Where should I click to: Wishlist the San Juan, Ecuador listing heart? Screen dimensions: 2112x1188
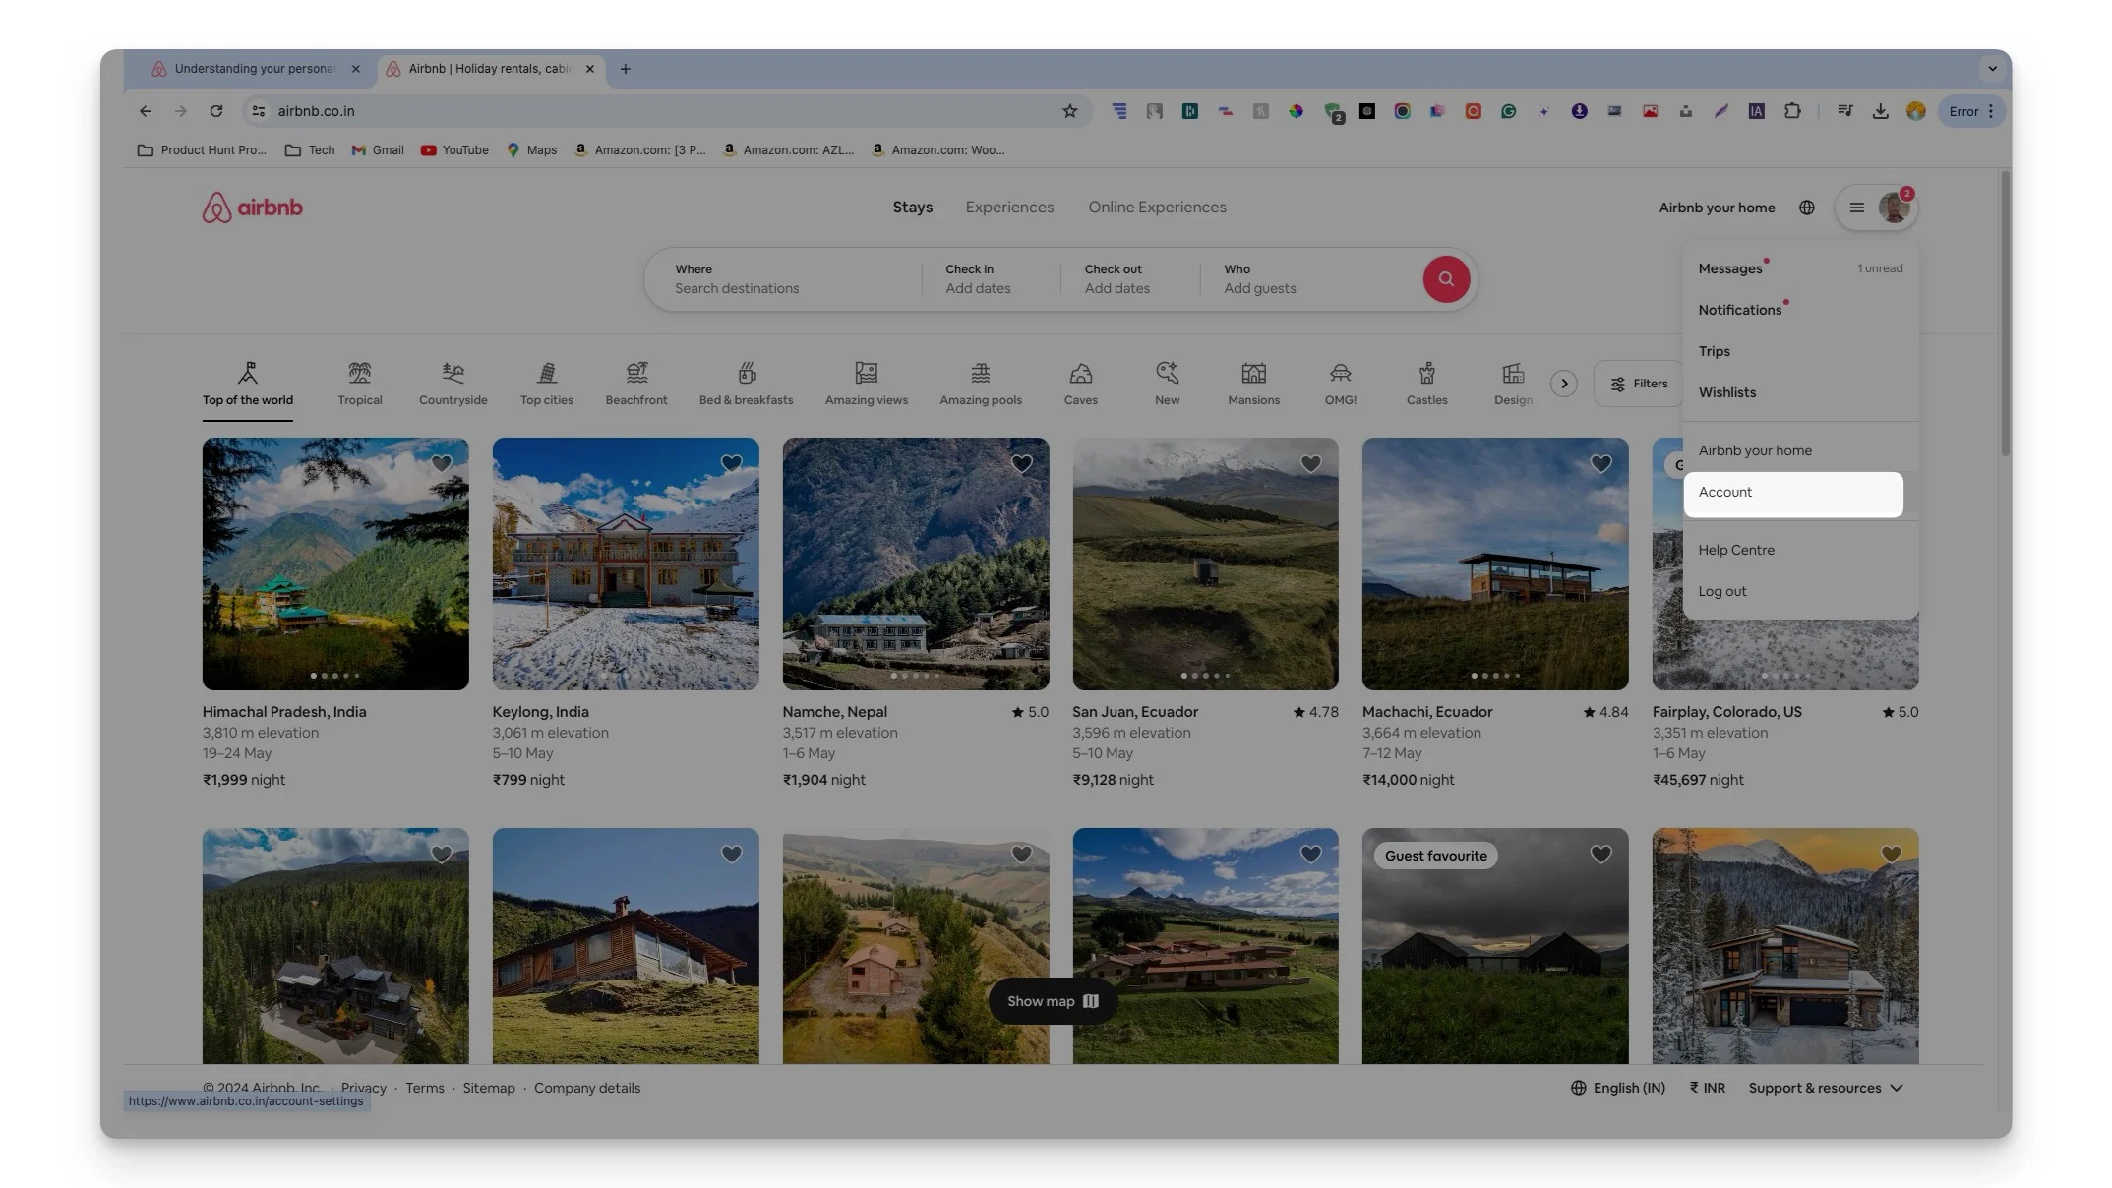(x=1310, y=463)
